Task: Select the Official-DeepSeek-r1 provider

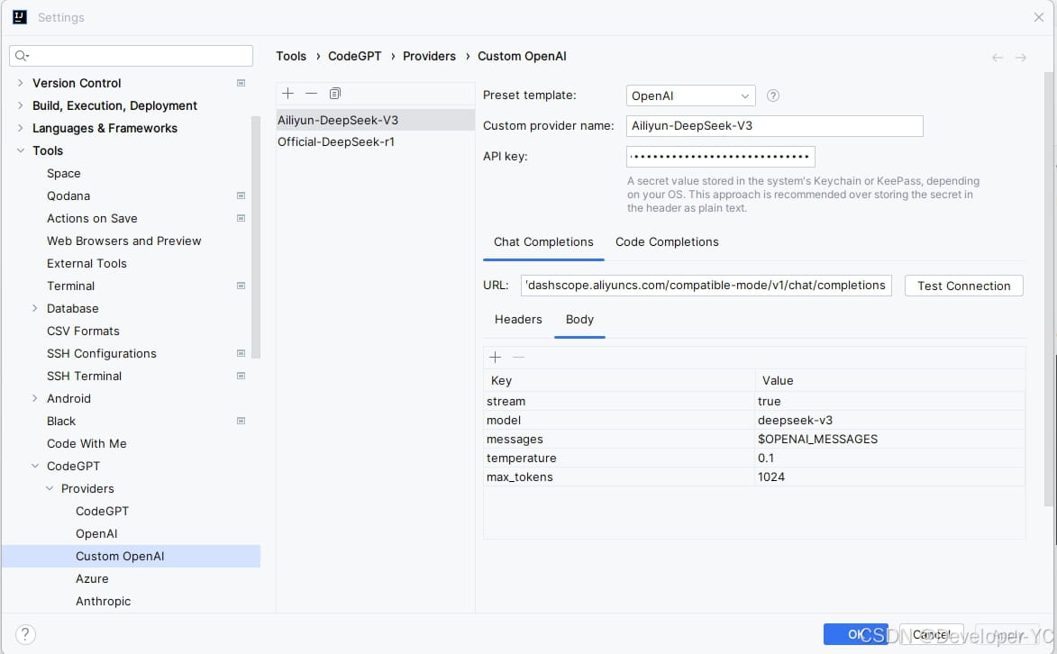Action: click(336, 142)
